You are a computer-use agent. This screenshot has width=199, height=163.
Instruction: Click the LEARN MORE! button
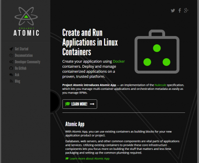tap(80, 104)
